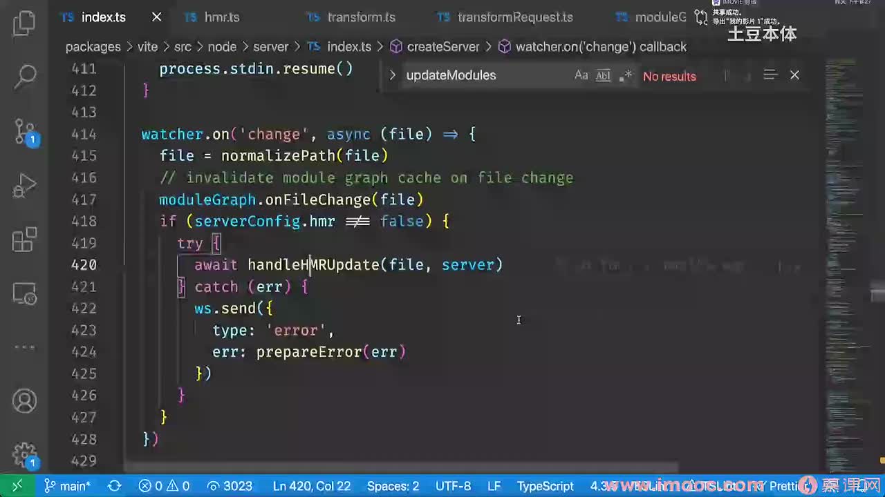885x497 pixels.
Task: Click the 'change' string on line 414
Action: [x=274, y=134]
